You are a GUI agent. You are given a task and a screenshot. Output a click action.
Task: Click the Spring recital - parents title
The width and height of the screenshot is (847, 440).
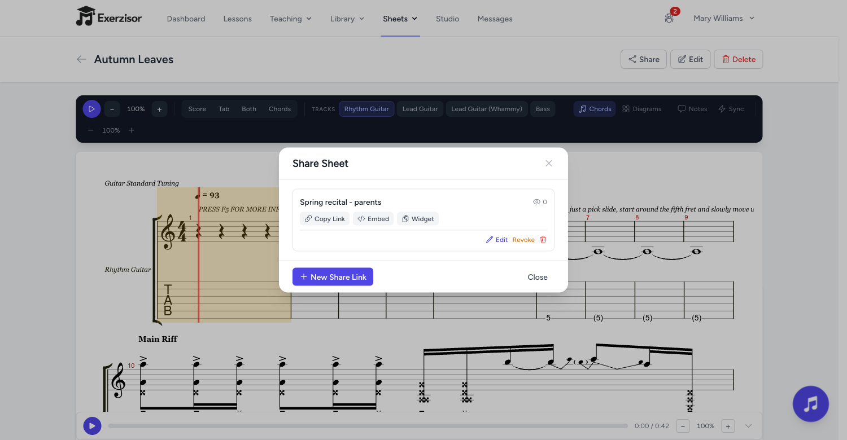click(x=340, y=202)
